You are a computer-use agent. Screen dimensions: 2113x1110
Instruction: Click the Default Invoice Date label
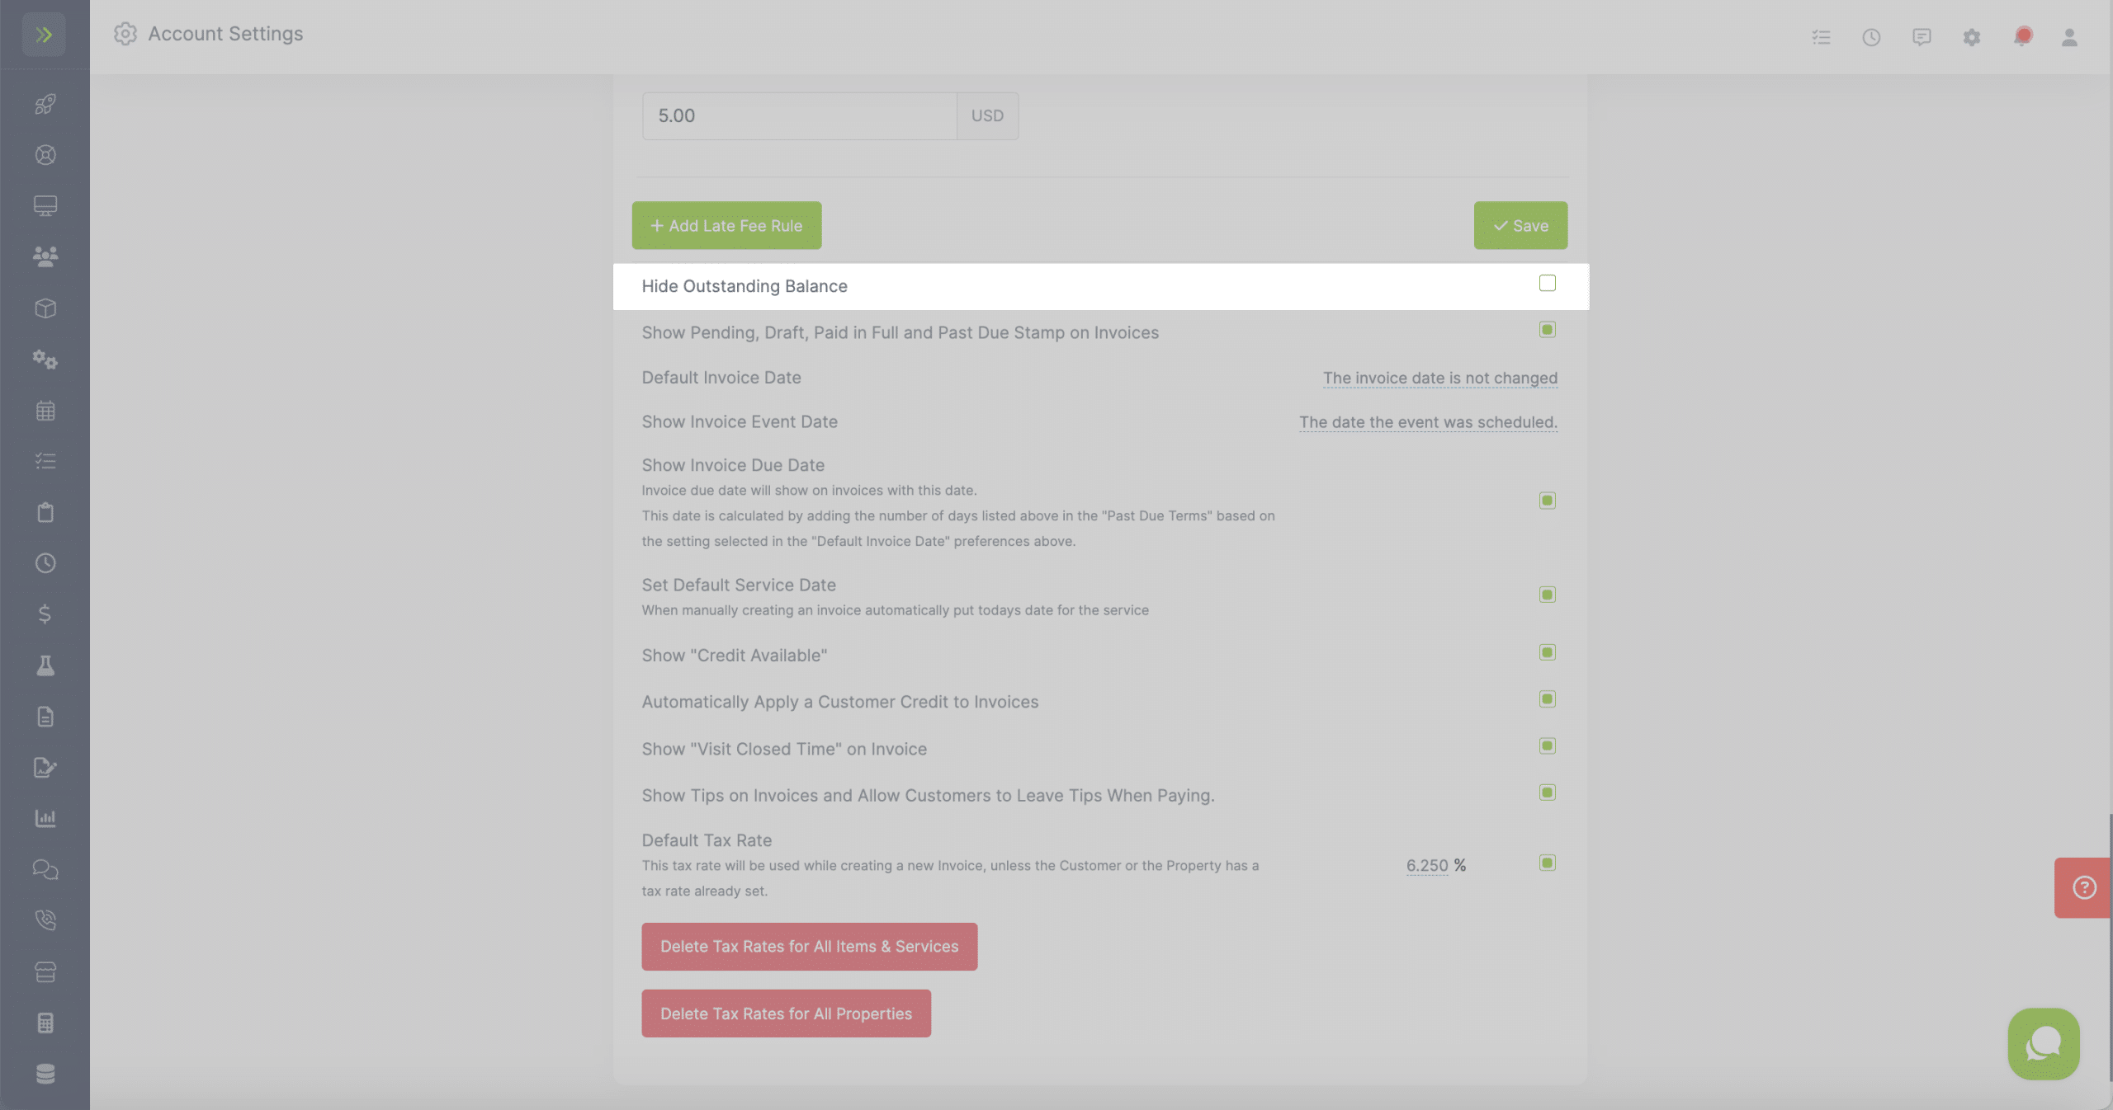[721, 378]
